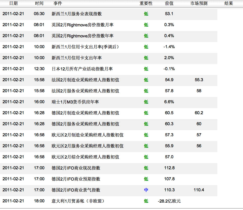Click the market forecast 110.4
The image size is (243, 210).
pyautogui.click(x=199, y=190)
